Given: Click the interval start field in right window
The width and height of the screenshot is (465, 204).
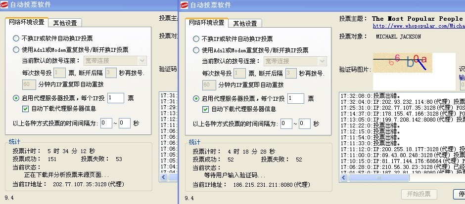Looking at the screenshot, I should [x=286, y=124].
